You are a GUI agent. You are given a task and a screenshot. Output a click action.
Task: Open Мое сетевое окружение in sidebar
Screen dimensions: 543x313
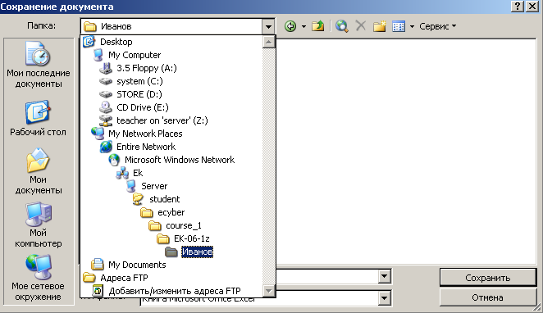tap(38, 278)
